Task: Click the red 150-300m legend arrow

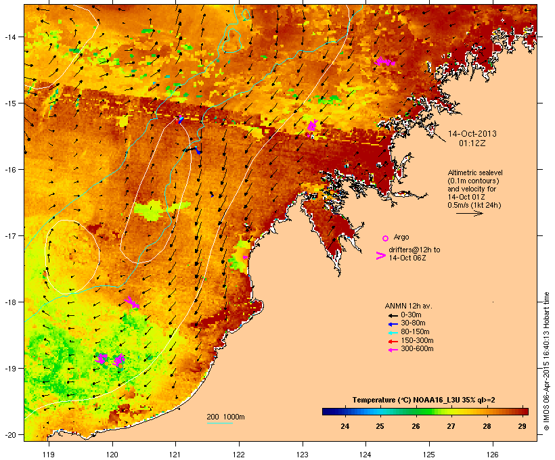Action: [x=393, y=342]
